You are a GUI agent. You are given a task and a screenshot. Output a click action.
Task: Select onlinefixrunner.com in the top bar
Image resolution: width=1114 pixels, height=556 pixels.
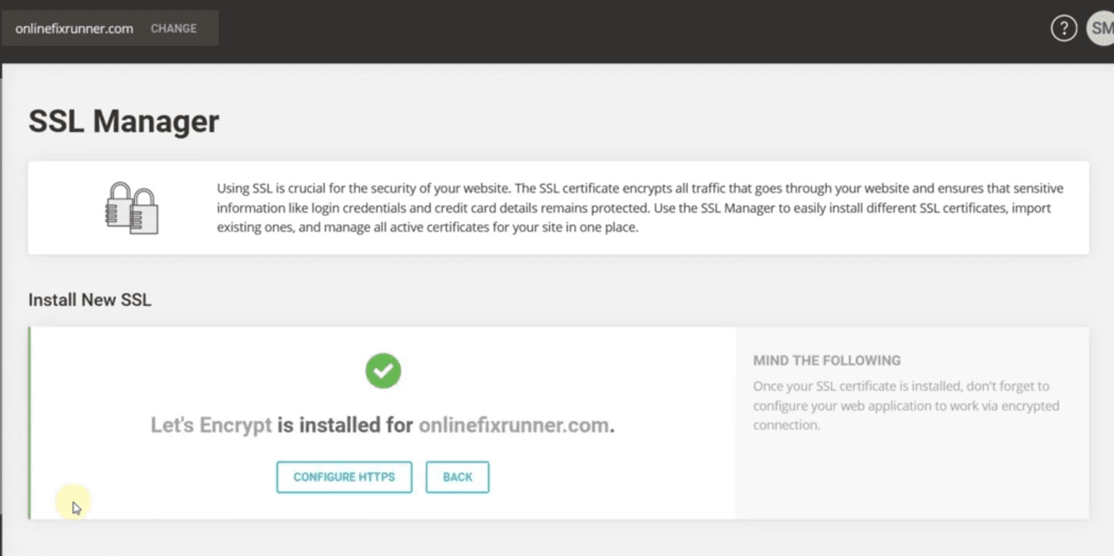74,28
